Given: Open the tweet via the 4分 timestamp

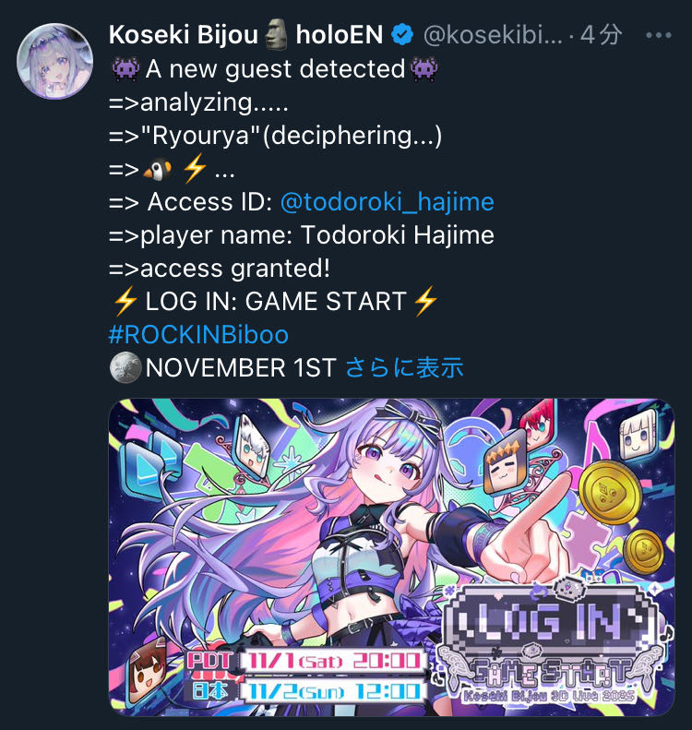Looking at the screenshot, I should (602, 35).
